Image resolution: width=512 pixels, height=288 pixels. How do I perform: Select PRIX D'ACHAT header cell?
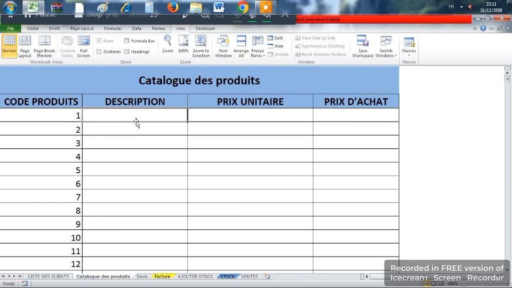tap(356, 101)
